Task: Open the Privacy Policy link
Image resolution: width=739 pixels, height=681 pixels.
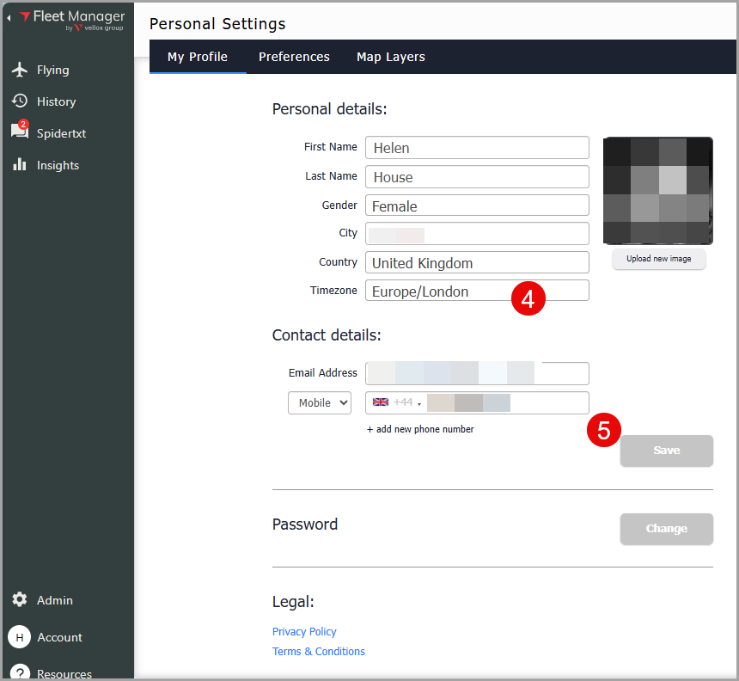Action: (x=304, y=631)
